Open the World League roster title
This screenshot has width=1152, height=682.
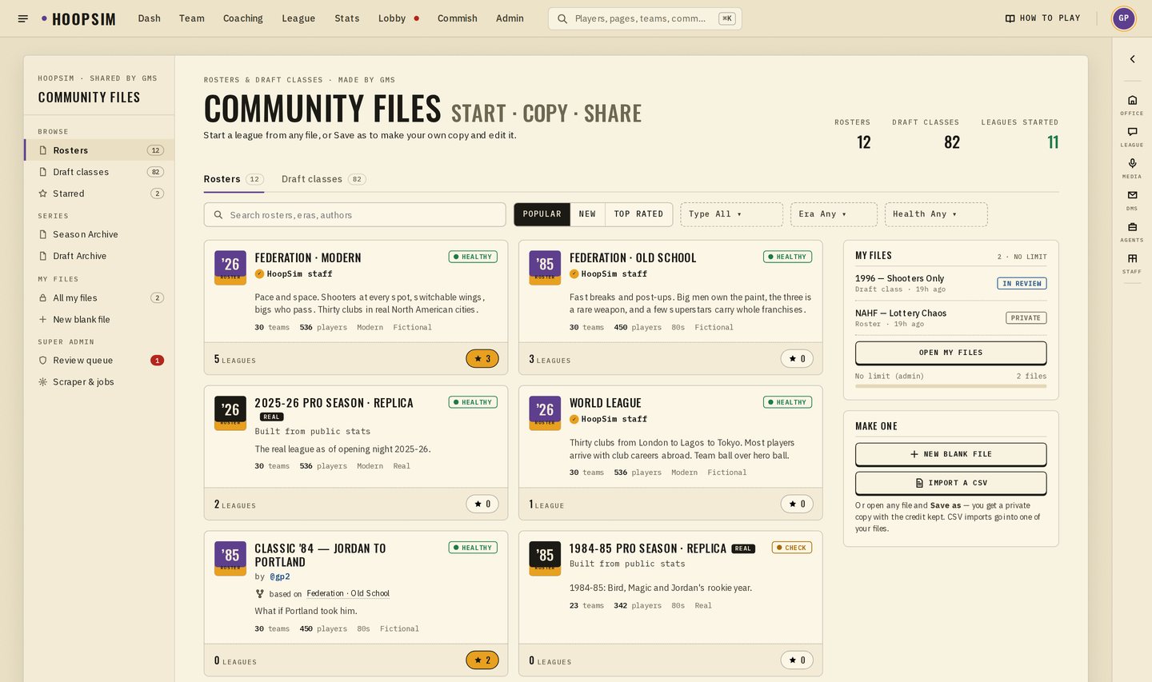click(606, 403)
